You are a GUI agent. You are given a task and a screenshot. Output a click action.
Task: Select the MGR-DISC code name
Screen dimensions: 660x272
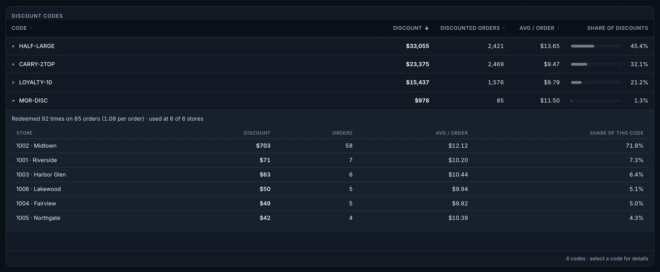[33, 101]
